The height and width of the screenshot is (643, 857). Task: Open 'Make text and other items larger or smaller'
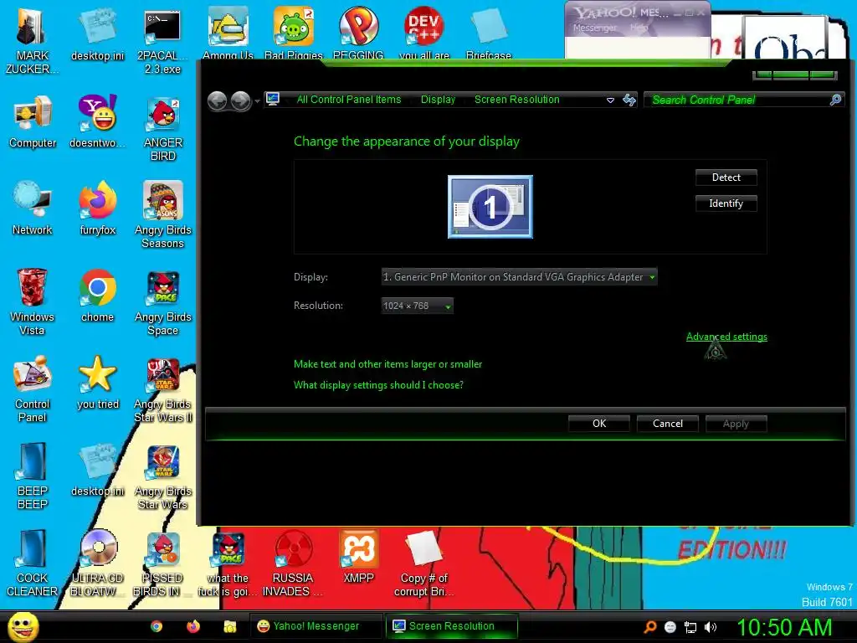[387, 364]
